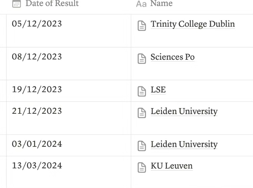Click the page icon beside Sciences Po

pos(142,58)
